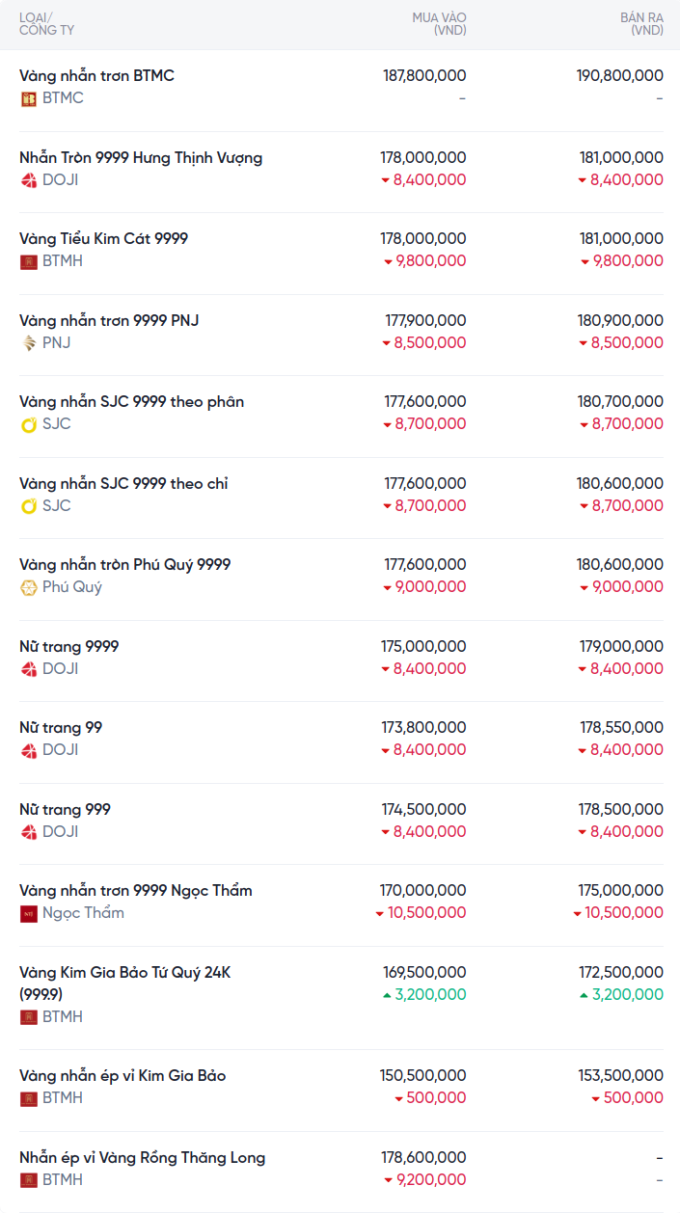Open Nhẫn Tròn 9999 Hưng Thịnh Vượng entry
The width and height of the screenshot is (680, 1213).
(141, 157)
